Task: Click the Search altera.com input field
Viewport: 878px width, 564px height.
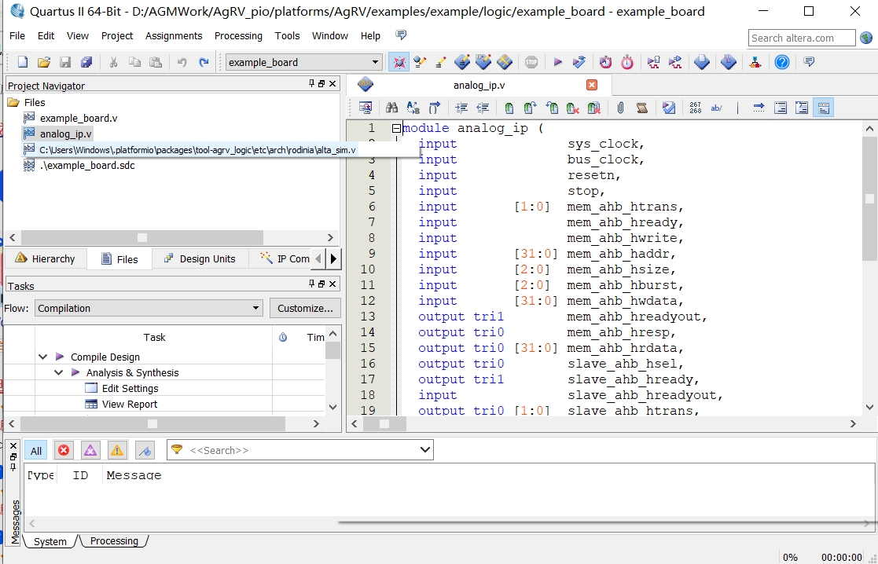Action: pos(801,38)
